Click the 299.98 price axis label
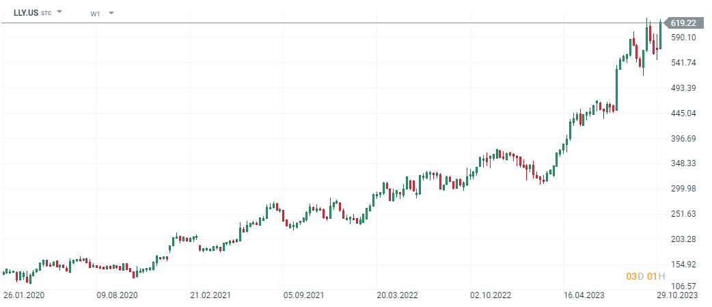Screen dimensions: 712x307 pyautogui.click(x=683, y=189)
